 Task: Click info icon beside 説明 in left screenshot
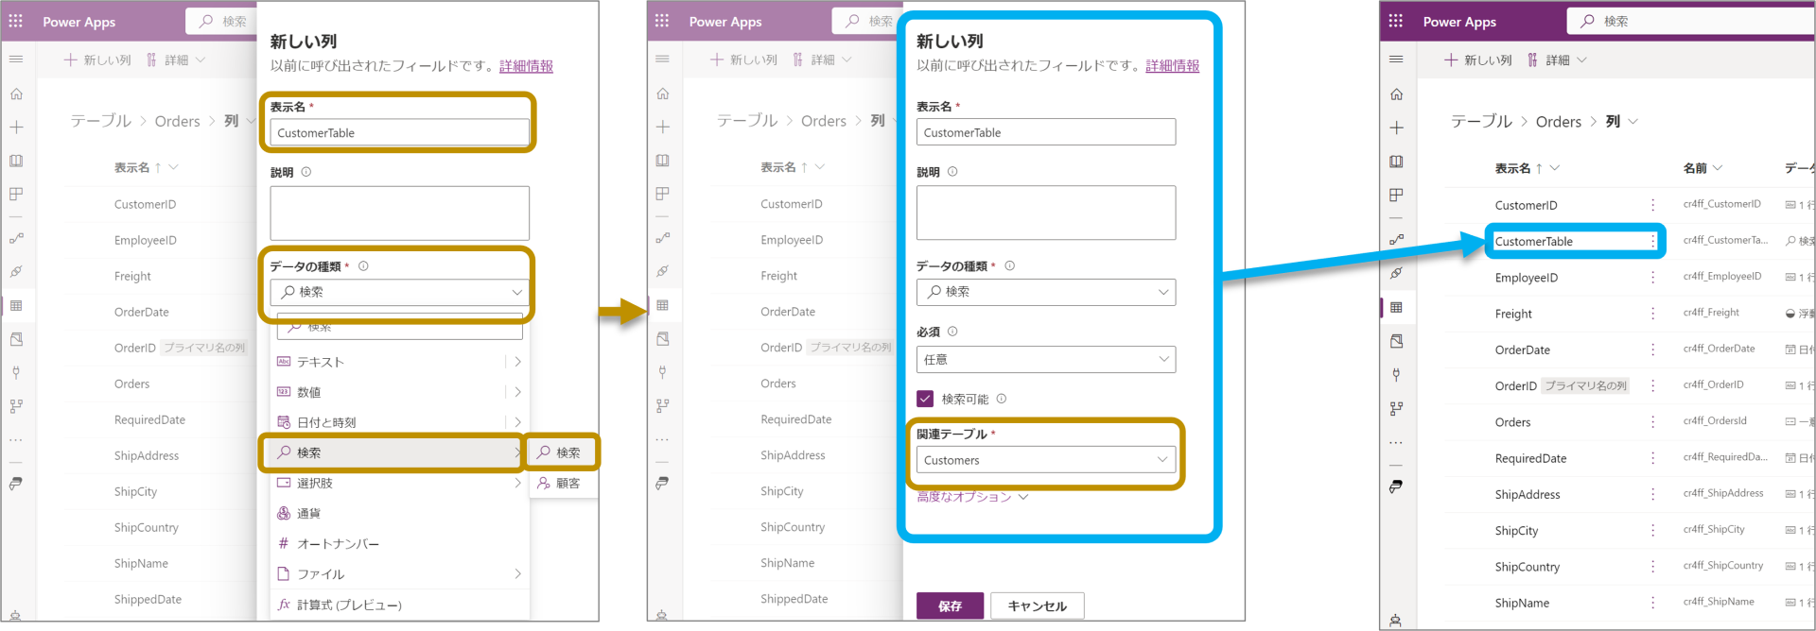306,172
